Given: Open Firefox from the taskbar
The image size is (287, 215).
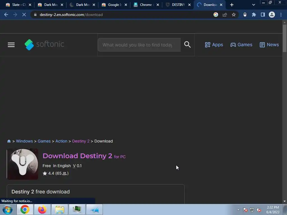Looking at the screenshot, I should pyautogui.click(x=42, y=209).
